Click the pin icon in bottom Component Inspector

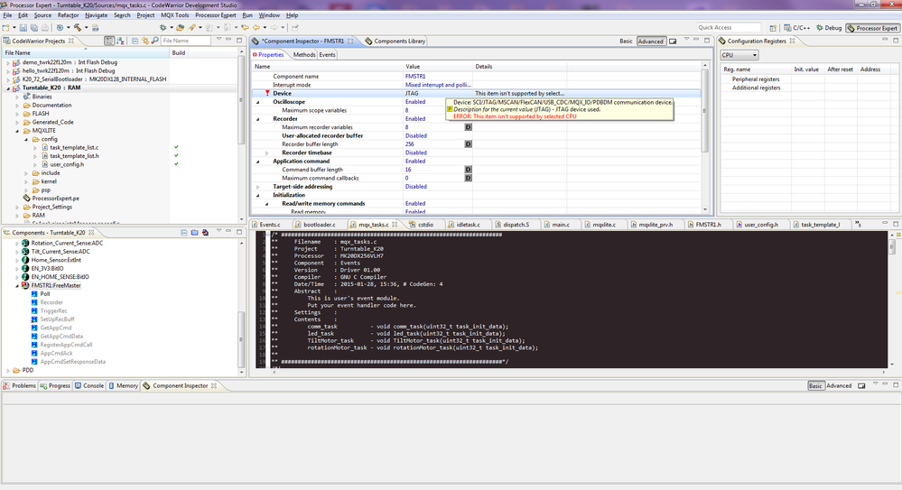(861, 386)
